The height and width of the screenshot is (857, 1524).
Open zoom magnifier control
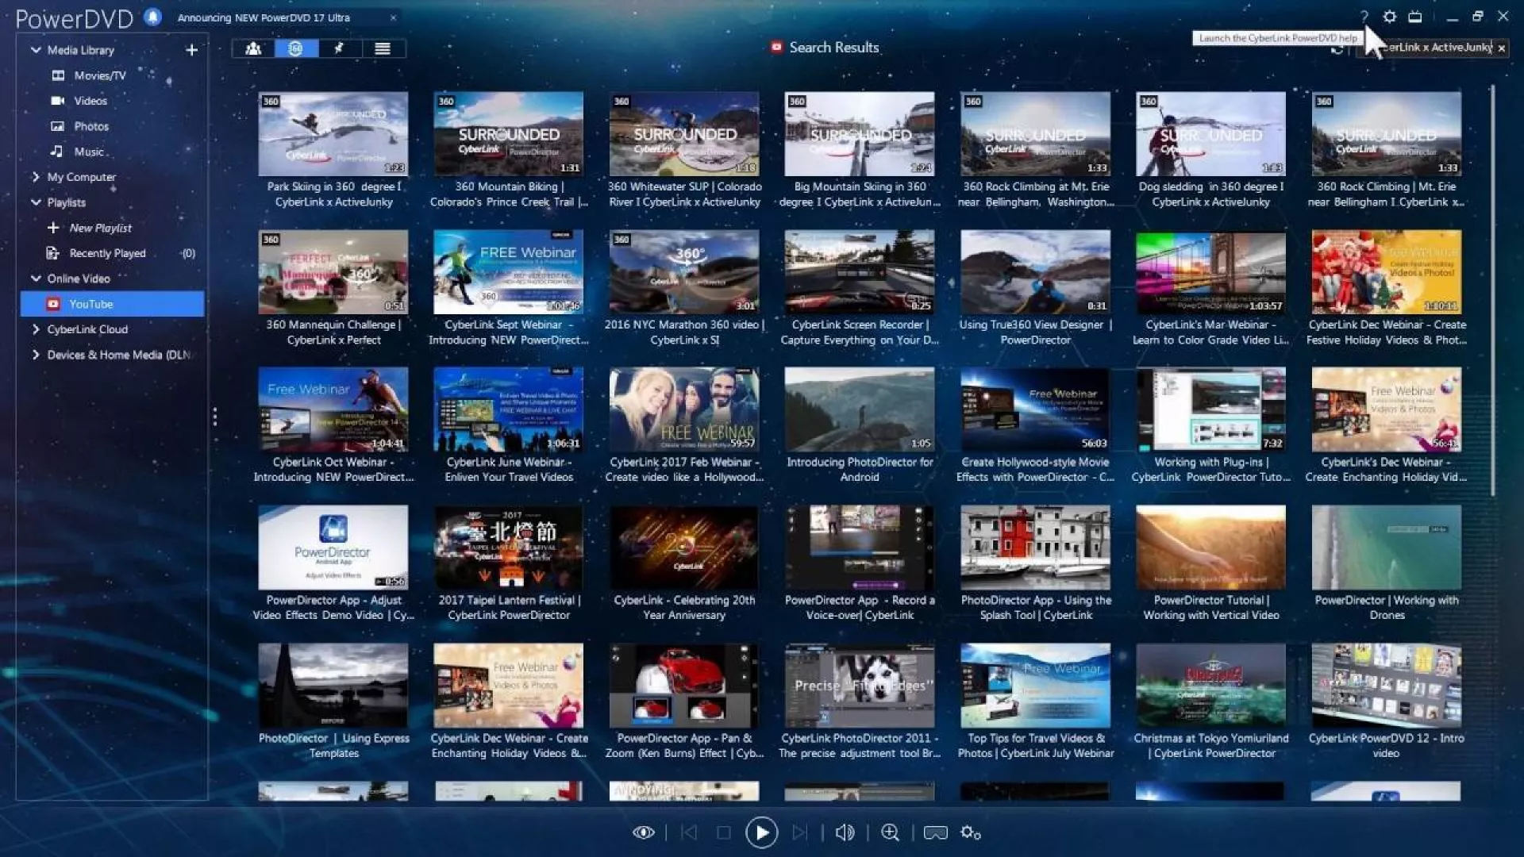point(890,832)
